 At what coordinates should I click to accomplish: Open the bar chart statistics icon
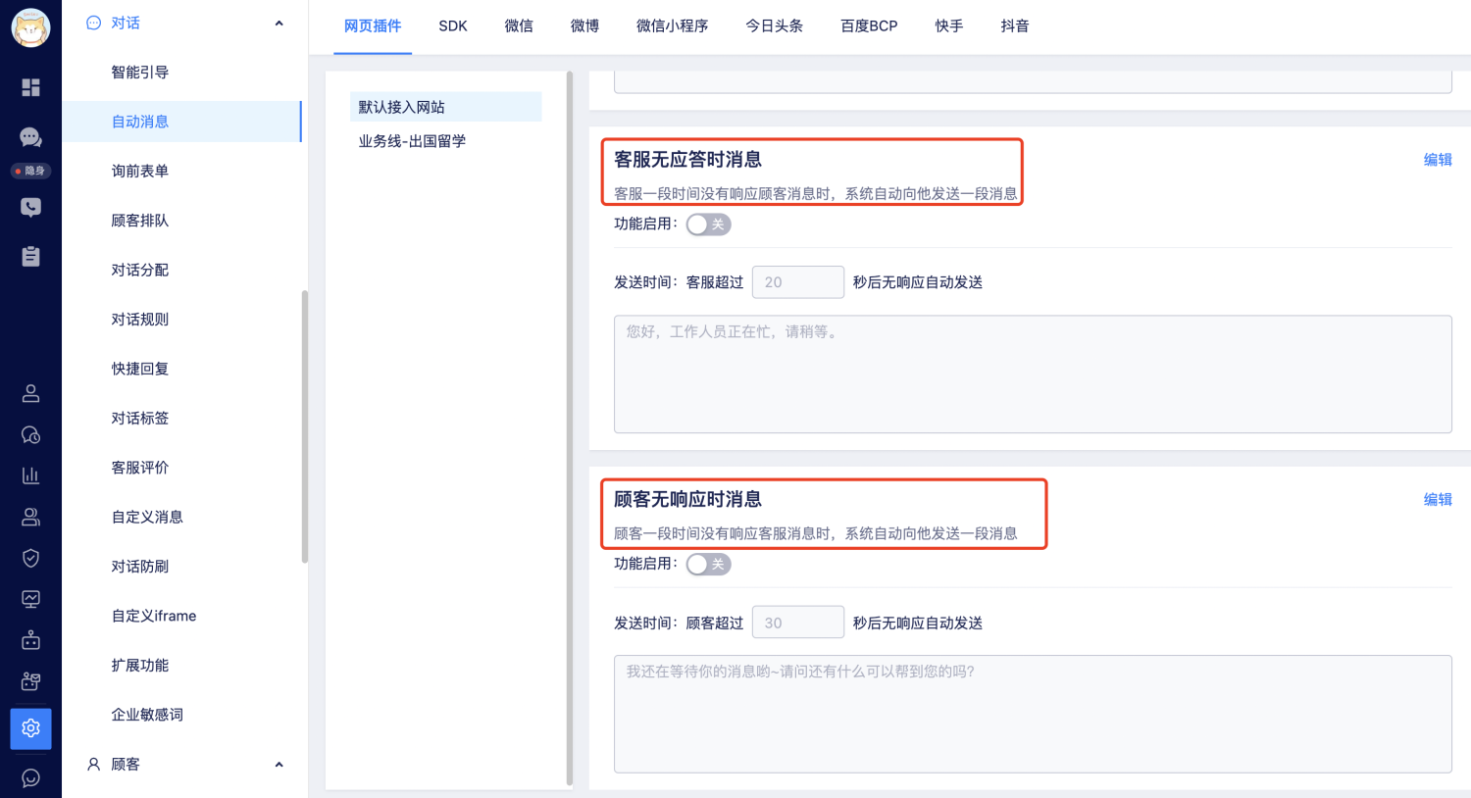coord(30,475)
